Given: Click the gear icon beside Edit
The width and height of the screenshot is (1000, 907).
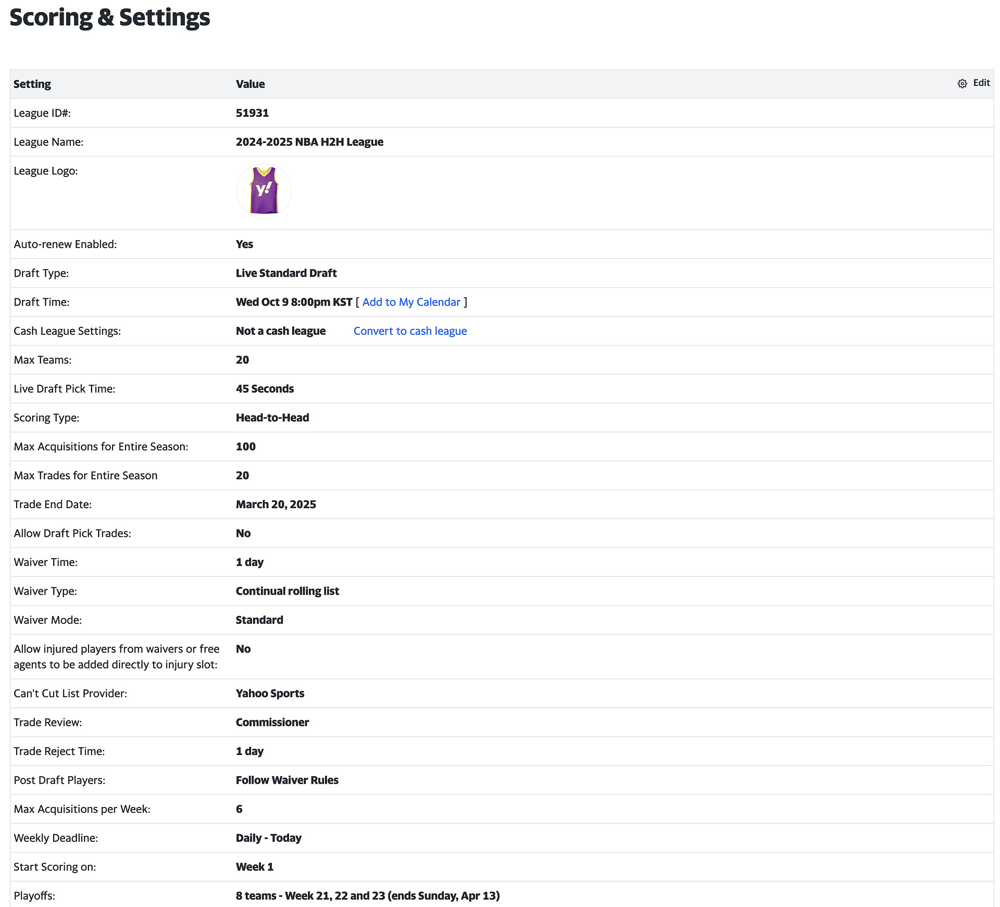Looking at the screenshot, I should (x=962, y=84).
